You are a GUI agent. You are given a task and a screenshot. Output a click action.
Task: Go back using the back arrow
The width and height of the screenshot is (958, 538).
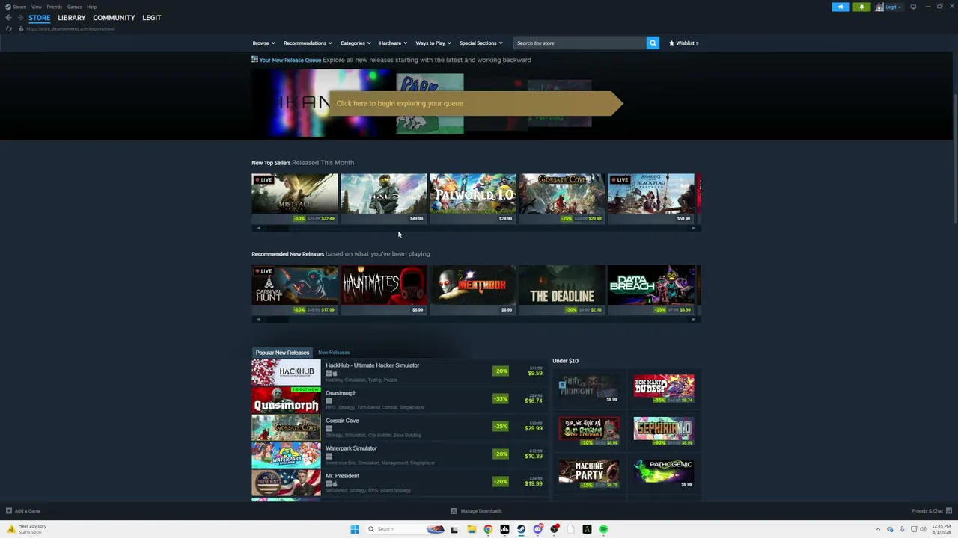pyautogui.click(x=8, y=17)
